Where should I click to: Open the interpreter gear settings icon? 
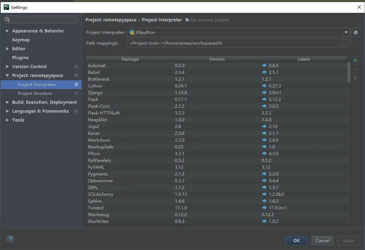click(355, 32)
